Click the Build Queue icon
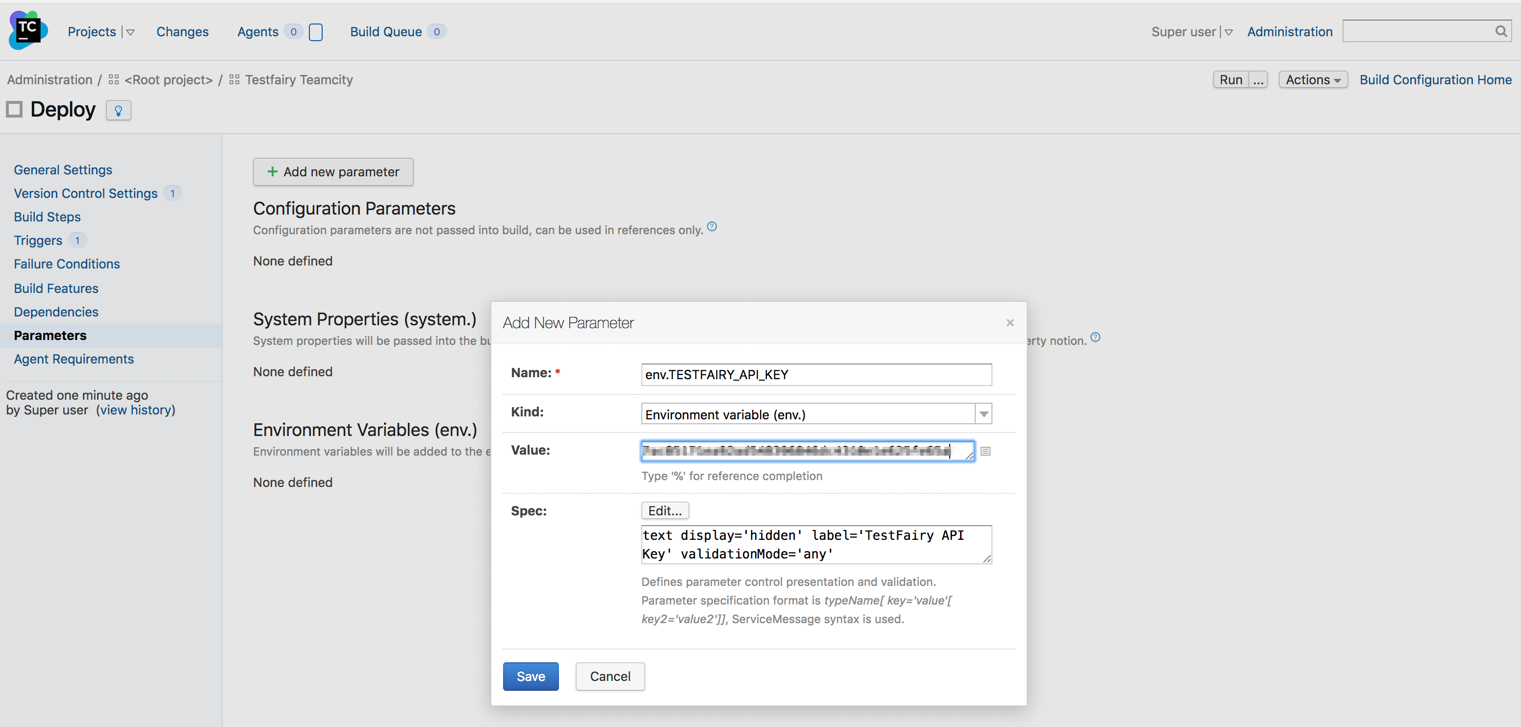Viewport: 1521px width, 727px height. point(434,31)
